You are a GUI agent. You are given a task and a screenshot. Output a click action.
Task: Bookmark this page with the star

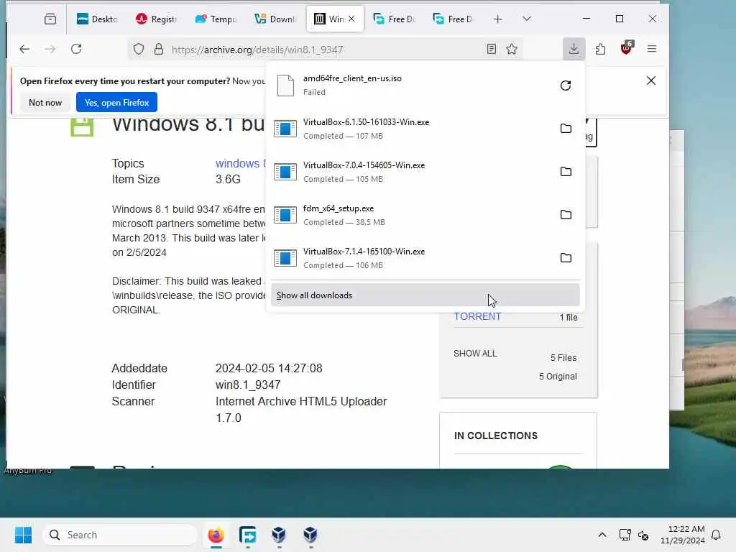click(512, 50)
